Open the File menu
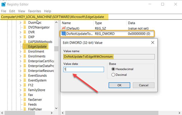The width and height of the screenshot is (182, 115). [4, 11]
